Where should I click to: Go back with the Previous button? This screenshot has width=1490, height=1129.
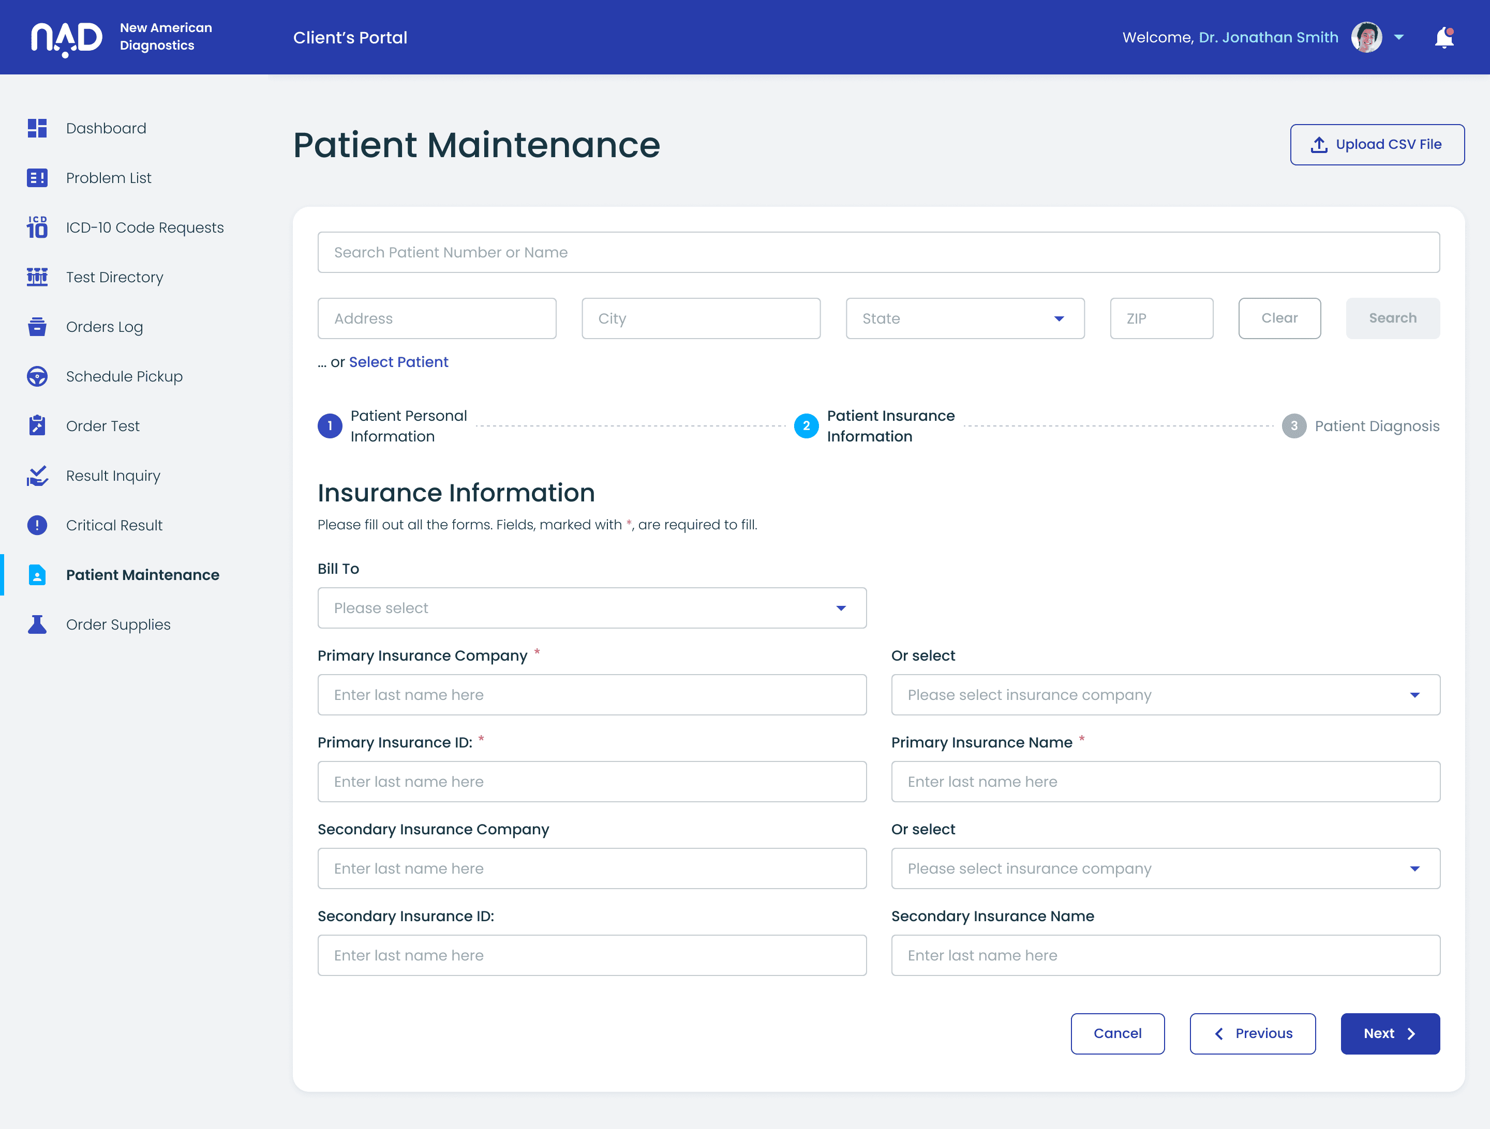1252,1033
